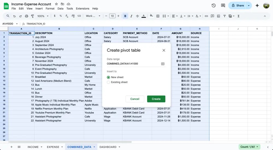Select the Paint format tool
Image resolution: width=273 pixels, height=150 pixels.
click(32, 16)
